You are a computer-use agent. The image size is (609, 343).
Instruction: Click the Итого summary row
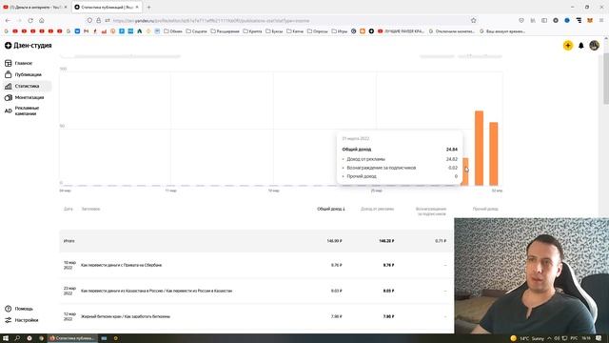click(x=256, y=241)
